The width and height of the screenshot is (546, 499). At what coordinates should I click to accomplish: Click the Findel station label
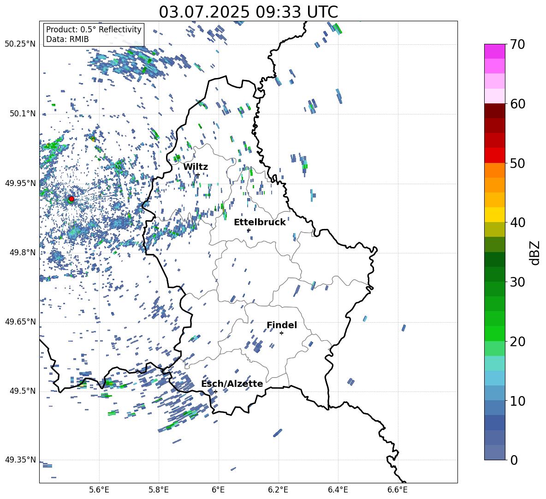(x=282, y=325)
